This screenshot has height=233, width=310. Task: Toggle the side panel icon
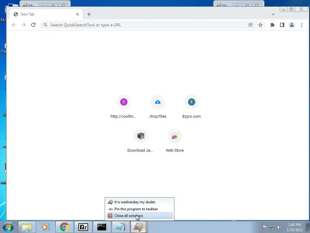click(x=282, y=25)
